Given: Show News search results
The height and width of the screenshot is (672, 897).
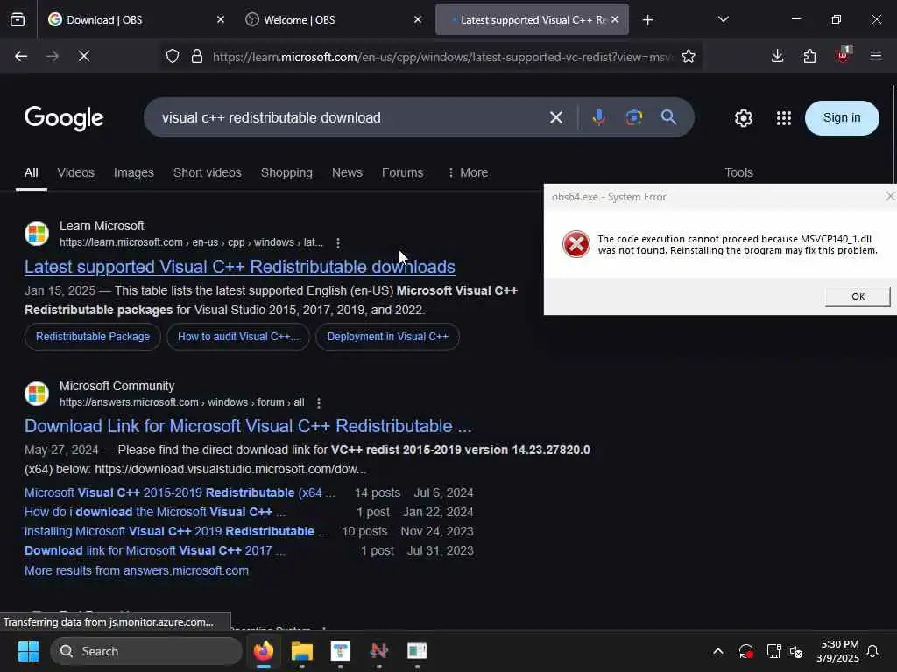Looking at the screenshot, I should (347, 172).
